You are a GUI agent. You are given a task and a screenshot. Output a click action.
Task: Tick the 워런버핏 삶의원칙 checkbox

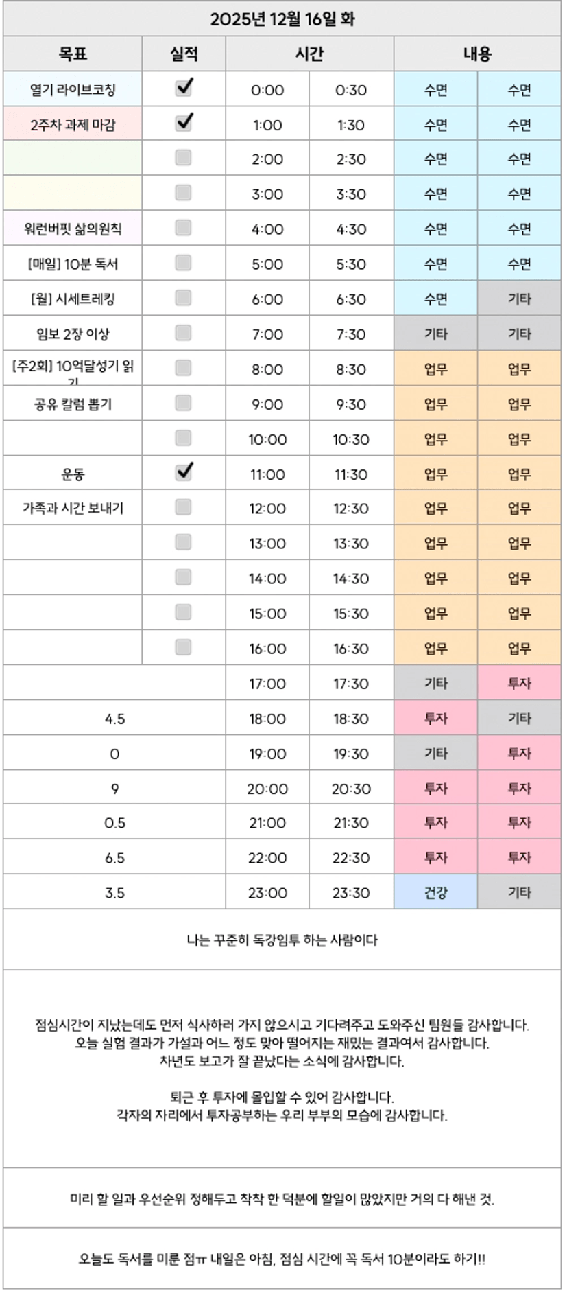pyautogui.click(x=183, y=228)
